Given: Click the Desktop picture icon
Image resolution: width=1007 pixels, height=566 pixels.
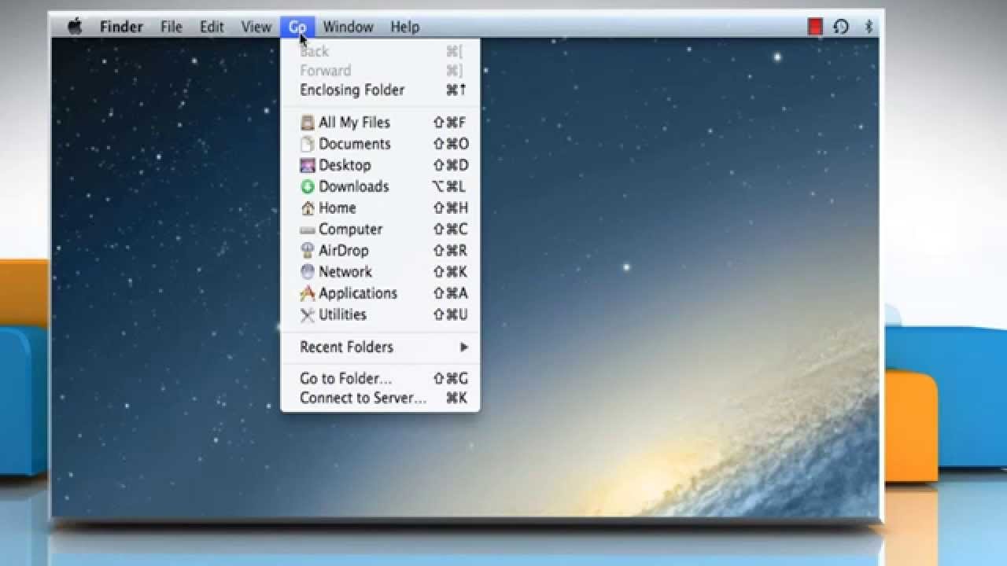Looking at the screenshot, I should tap(308, 165).
